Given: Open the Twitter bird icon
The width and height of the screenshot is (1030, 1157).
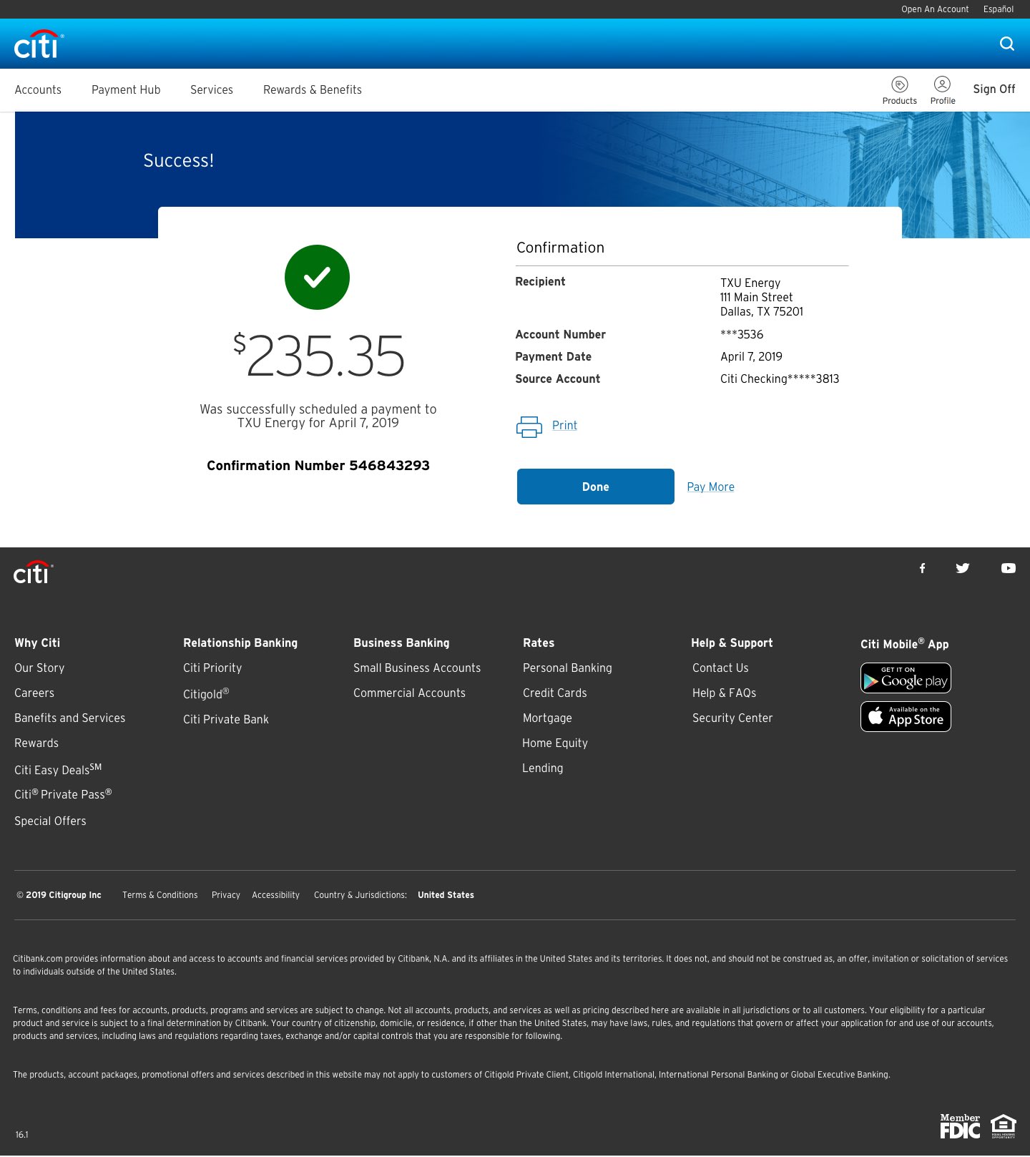Looking at the screenshot, I should (963, 568).
